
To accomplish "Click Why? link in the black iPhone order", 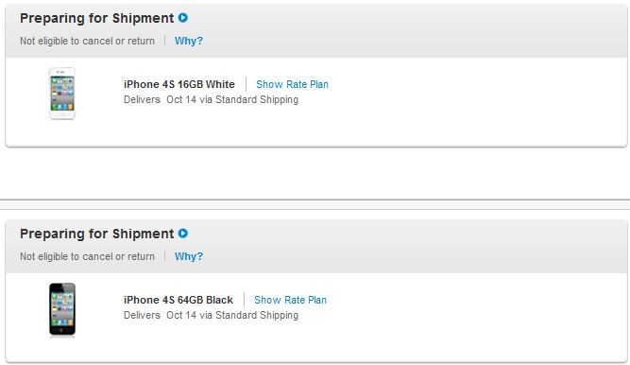I will click(x=189, y=256).
